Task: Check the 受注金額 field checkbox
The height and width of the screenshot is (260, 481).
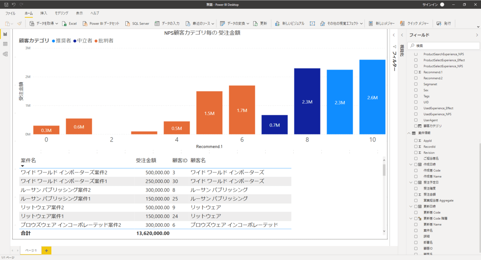Action: pos(416,194)
